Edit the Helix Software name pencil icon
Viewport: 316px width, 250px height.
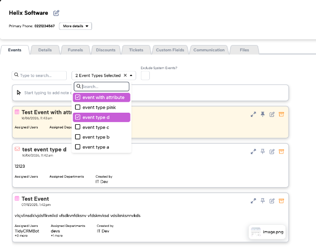(56, 13)
